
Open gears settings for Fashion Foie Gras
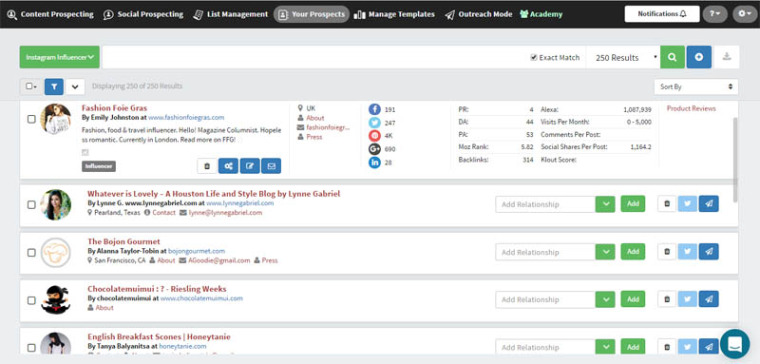(228, 165)
